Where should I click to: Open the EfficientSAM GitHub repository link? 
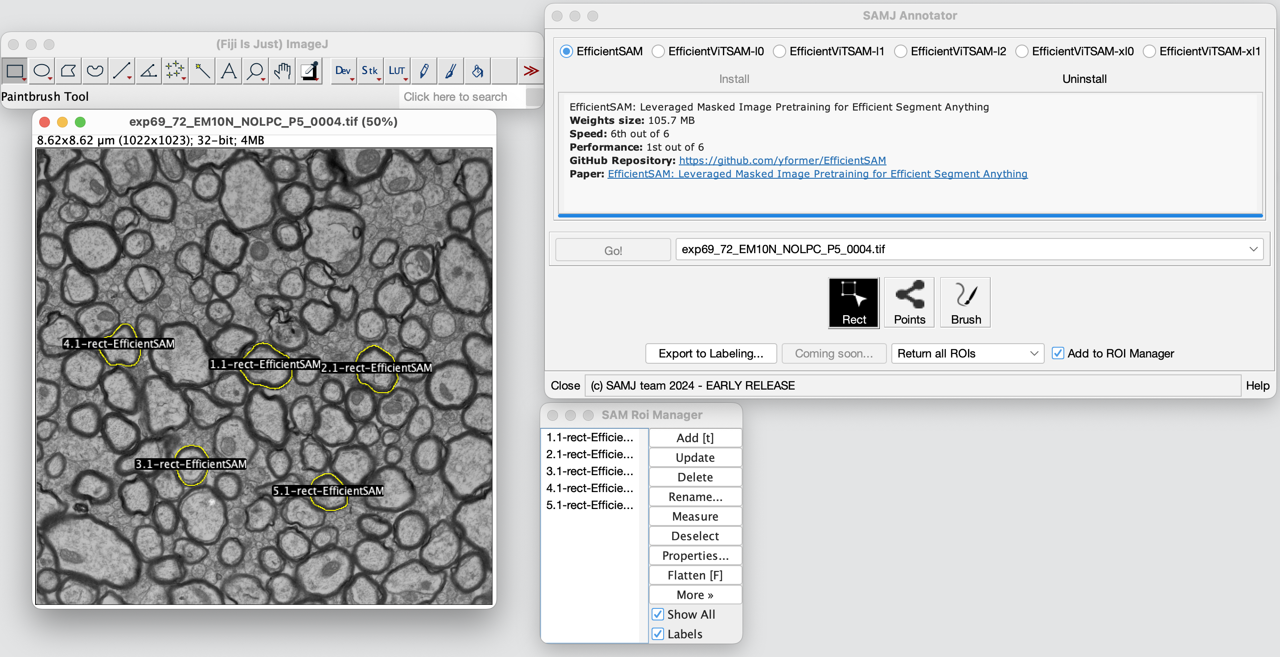[782, 160]
